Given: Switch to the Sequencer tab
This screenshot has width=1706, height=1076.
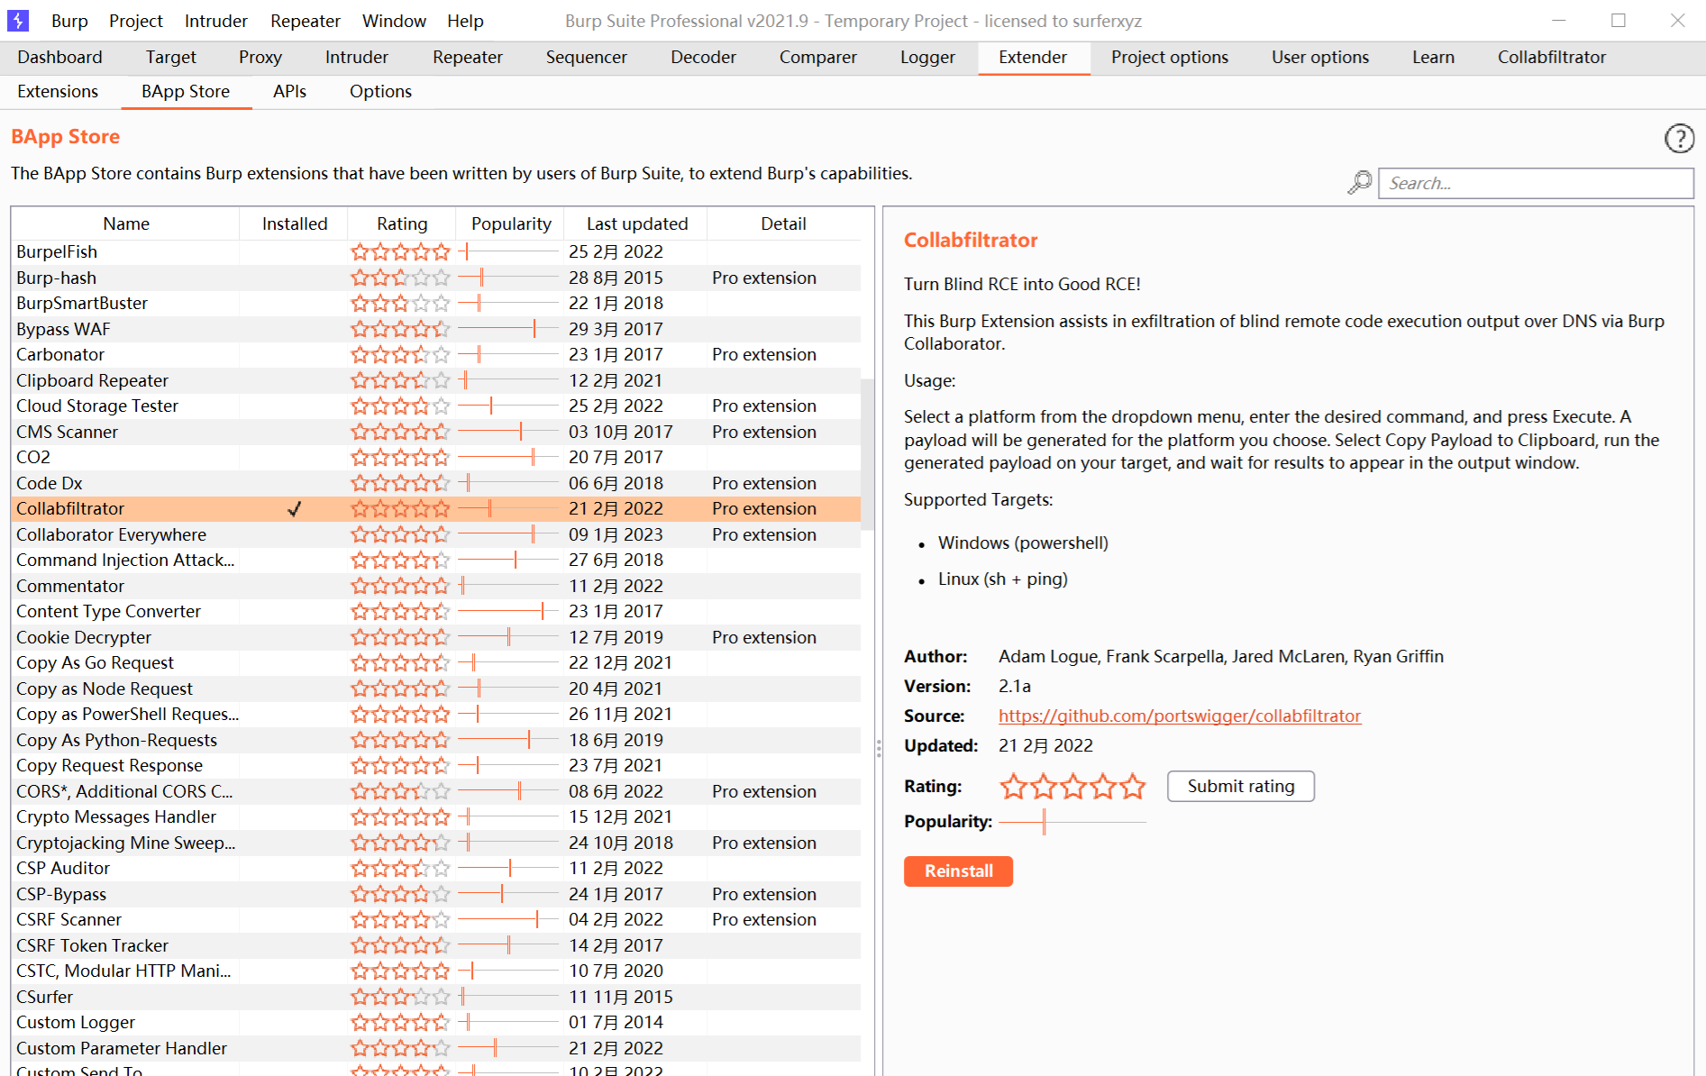Looking at the screenshot, I should point(586,58).
